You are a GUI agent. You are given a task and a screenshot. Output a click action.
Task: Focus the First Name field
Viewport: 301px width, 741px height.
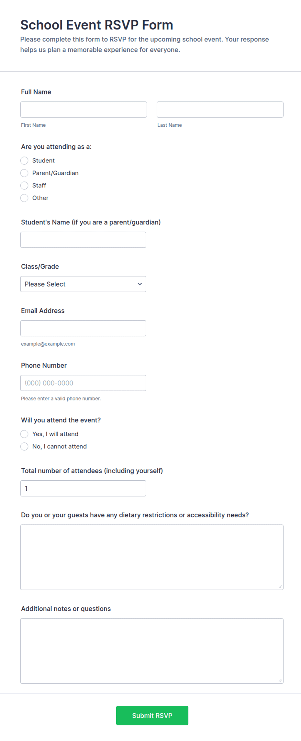[x=84, y=110]
